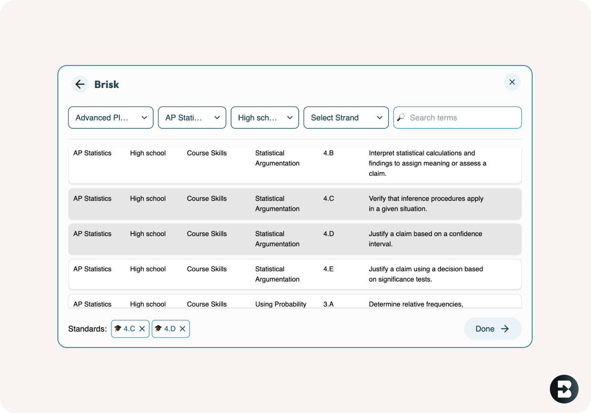The width and height of the screenshot is (591, 413).
Task: Confirm selection with the Done button
Action: coord(492,329)
